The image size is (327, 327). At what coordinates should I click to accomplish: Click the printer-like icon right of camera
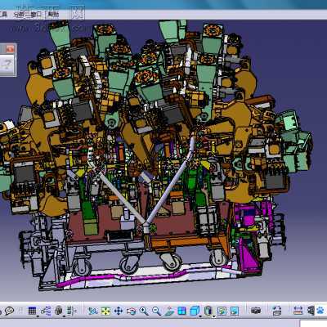point(276,311)
